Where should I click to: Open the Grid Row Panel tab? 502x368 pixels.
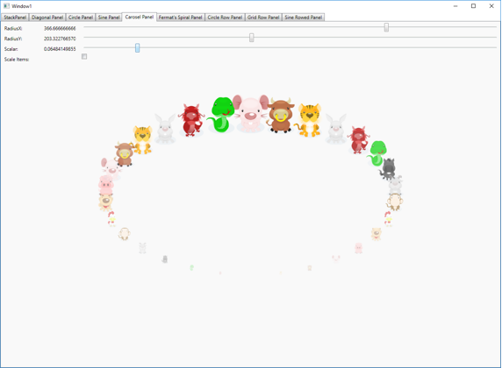263,18
